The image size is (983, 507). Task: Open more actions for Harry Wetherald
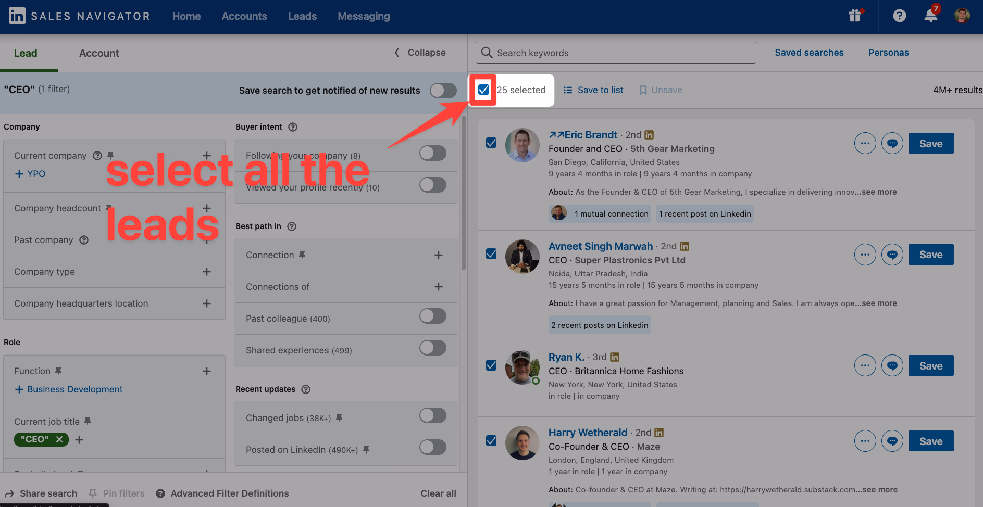click(865, 441)
